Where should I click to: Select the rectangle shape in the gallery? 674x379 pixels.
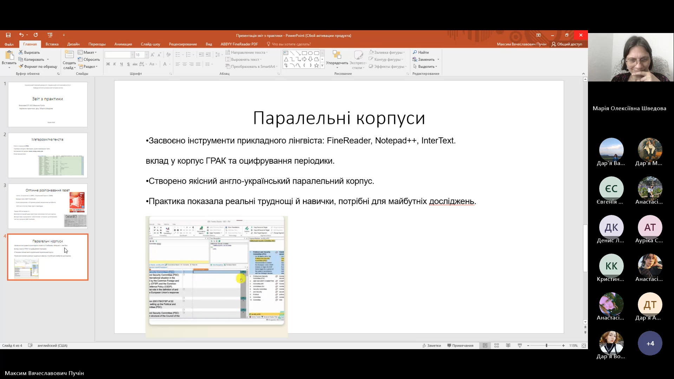point(304,53)
